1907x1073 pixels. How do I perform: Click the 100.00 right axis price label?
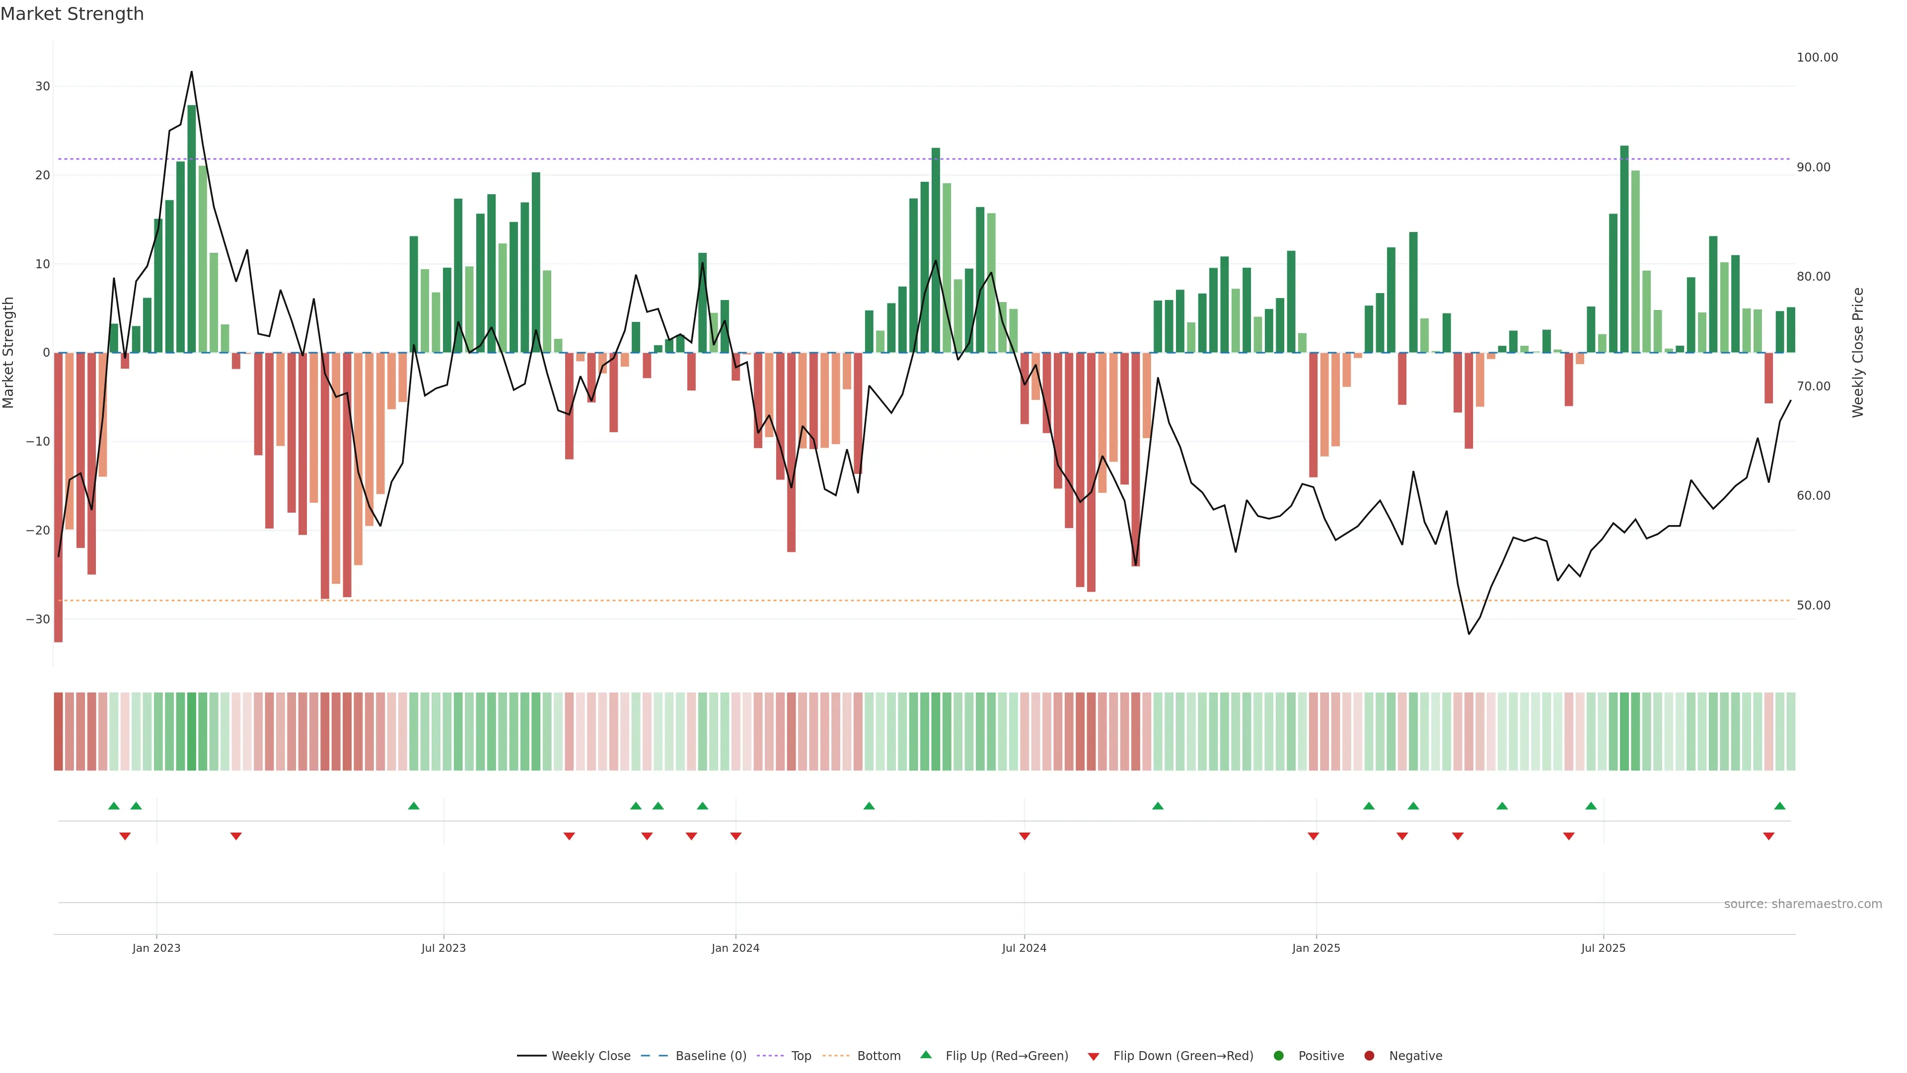click(x=1817, y=58)
